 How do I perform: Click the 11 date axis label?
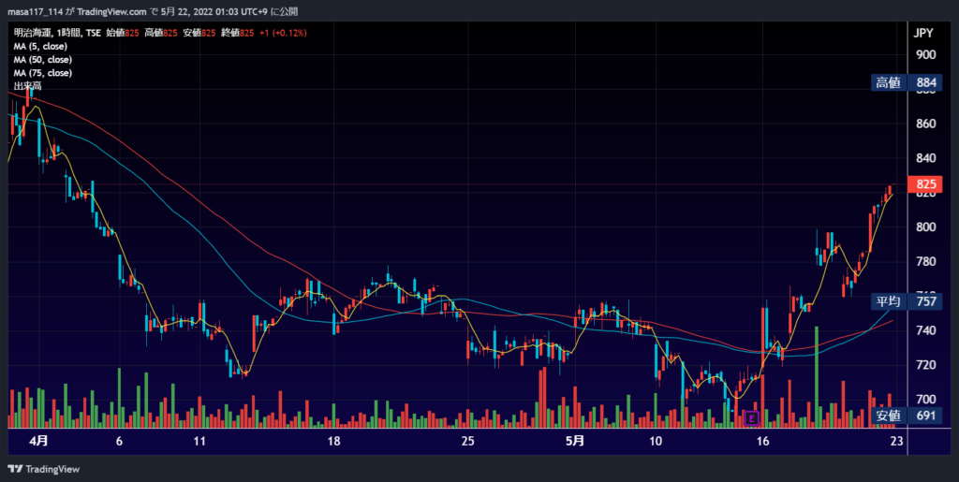tap(199, 441)
